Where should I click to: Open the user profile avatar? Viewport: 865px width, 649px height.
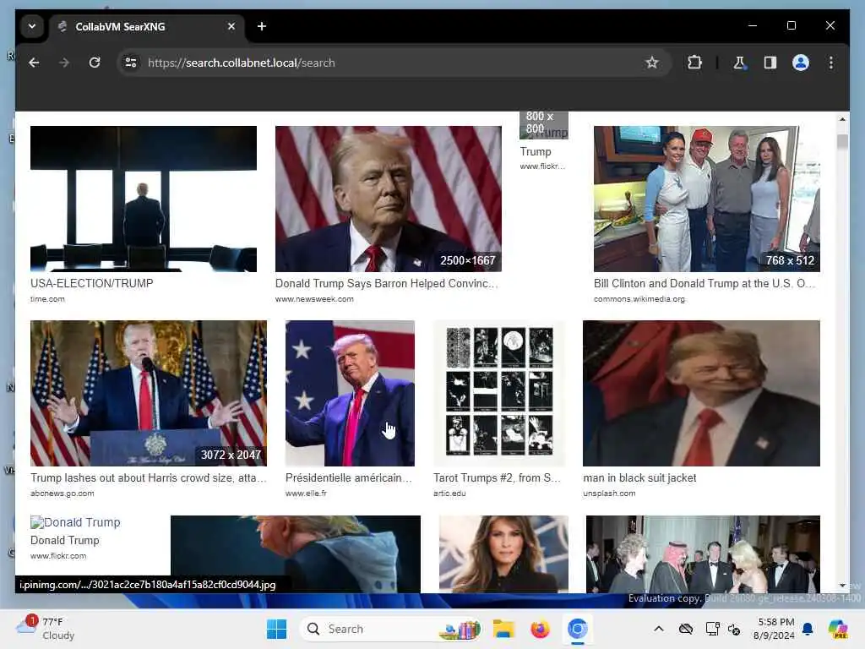pos(801,63)
